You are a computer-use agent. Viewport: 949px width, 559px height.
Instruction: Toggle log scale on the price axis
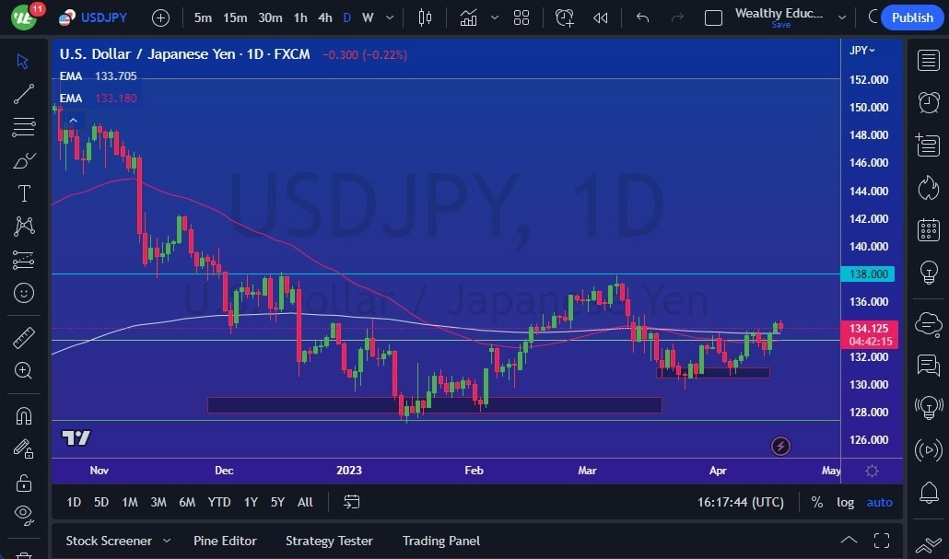(846, 502)
